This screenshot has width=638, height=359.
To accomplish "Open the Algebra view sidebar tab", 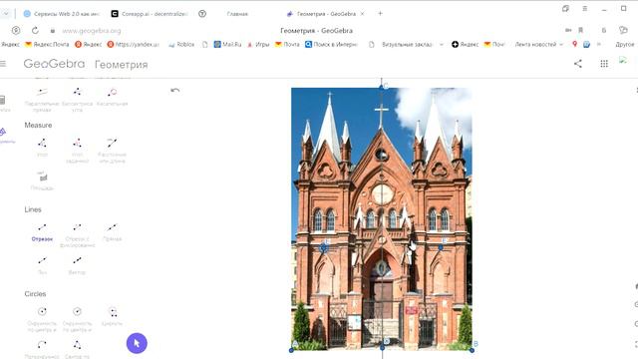I will click(3, 103).
